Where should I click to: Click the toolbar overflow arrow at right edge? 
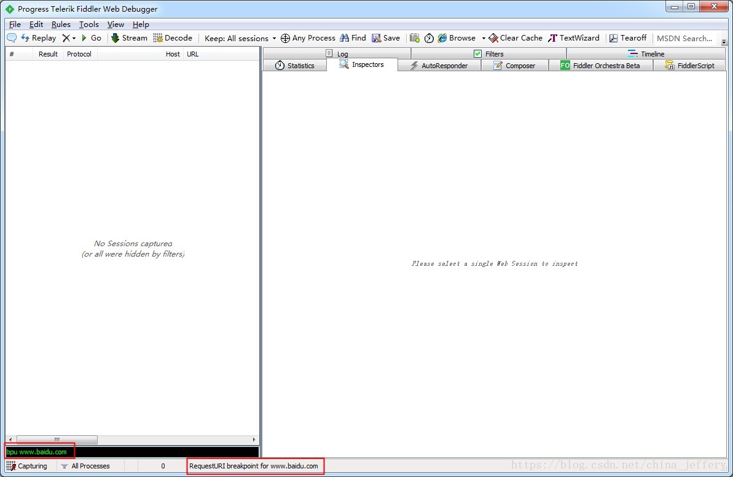(x=724, y=42)
